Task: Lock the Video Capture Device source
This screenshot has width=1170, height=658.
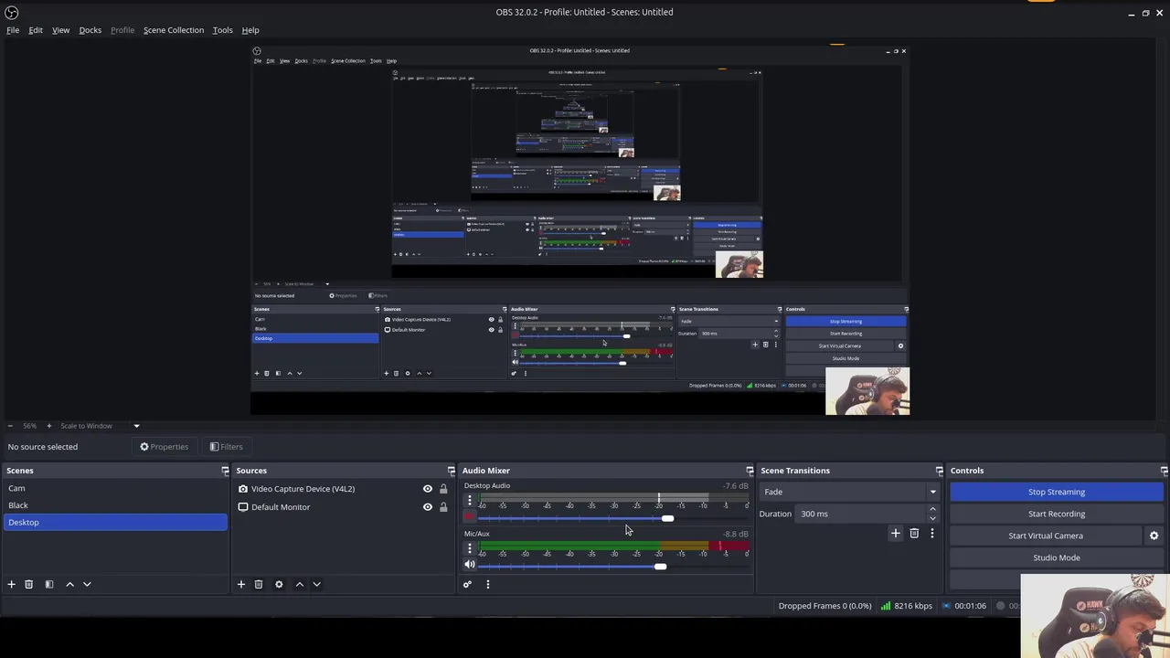Action: pos(443,489)
